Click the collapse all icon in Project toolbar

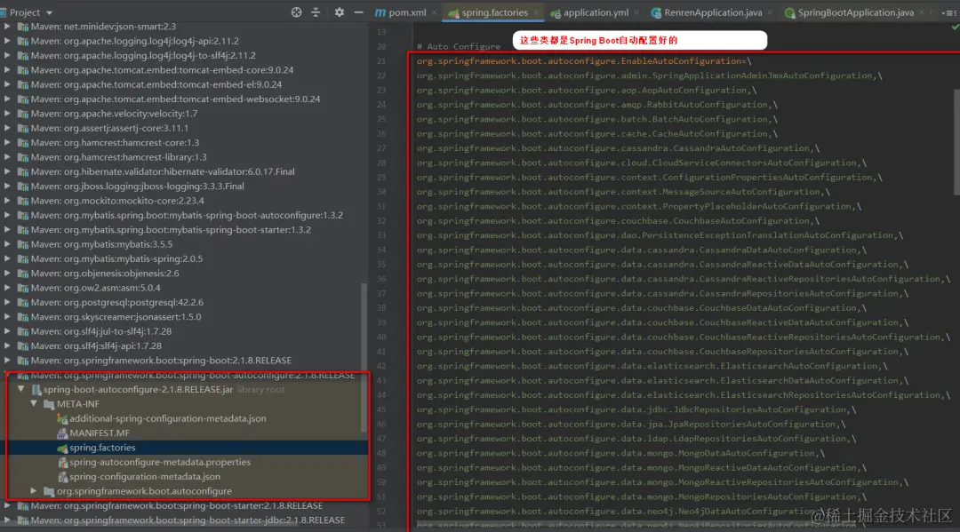(316, 12)
